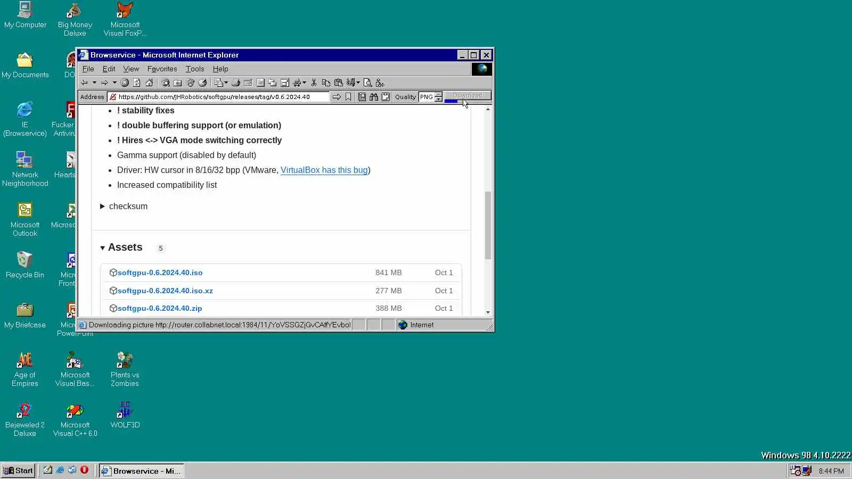This screenshot has width=852, height=479.
Task: Click the taskbar clock showing 8:44 PM
Action: click(x=831, y=471)
